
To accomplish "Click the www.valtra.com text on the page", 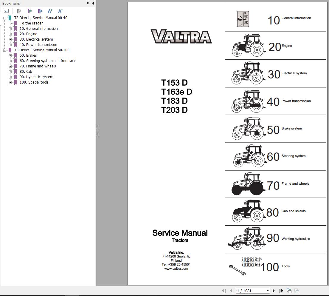I will tap(176, 269).
